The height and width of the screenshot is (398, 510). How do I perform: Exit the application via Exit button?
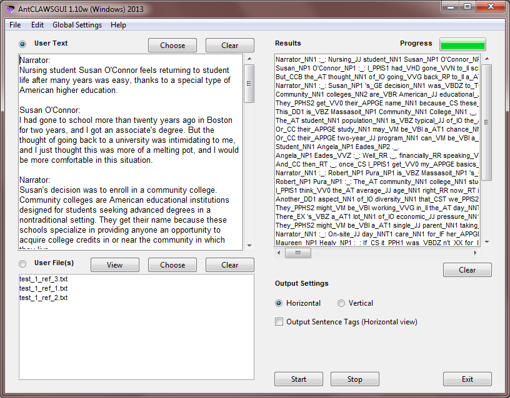467,379
